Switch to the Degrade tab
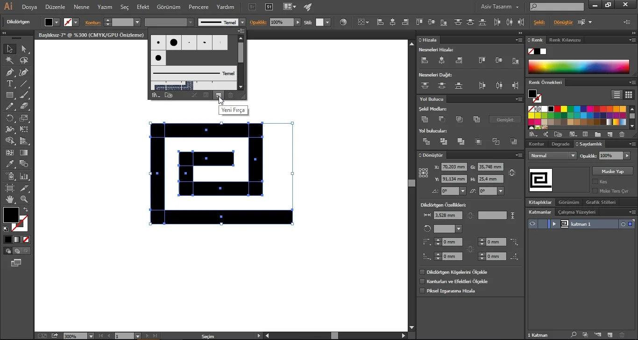Viewport: 638px width, 340px height. pos(560,144)
